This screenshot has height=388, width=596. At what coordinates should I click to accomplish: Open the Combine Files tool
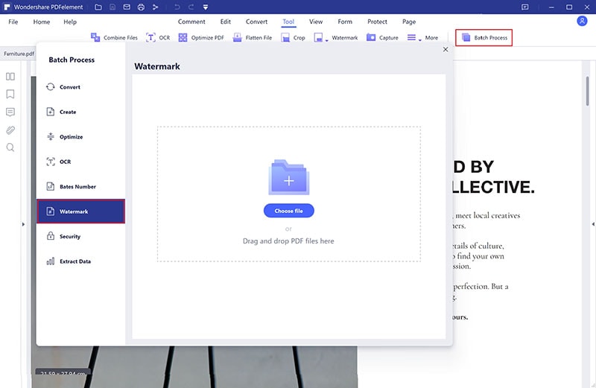coord(114,38)
